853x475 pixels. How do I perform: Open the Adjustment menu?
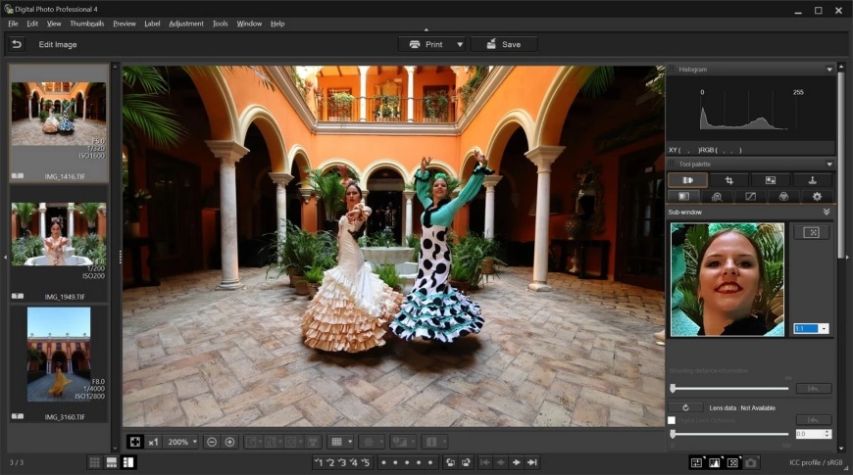(186, 23)
